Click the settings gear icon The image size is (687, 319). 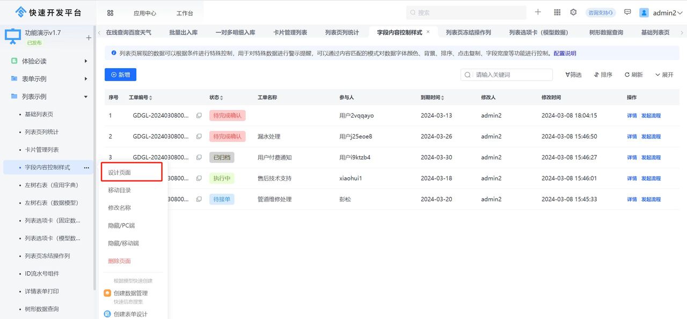[x=573, y=12]
